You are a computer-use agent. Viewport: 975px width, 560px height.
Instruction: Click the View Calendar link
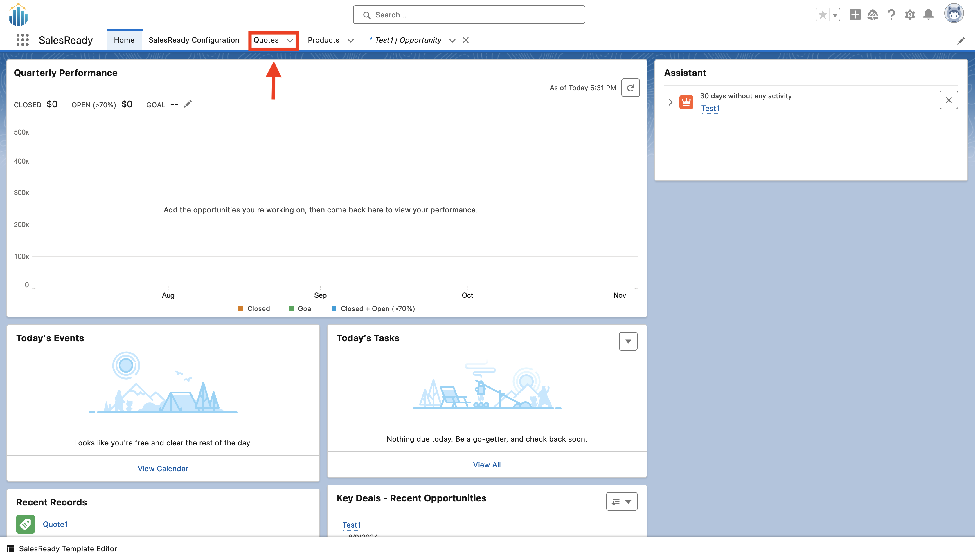pyautogui.click(x=163, y=469)
